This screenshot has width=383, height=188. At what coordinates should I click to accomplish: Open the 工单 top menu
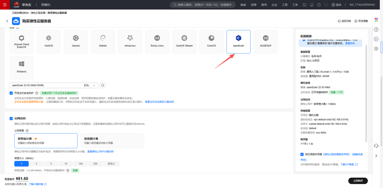point(295,5)
